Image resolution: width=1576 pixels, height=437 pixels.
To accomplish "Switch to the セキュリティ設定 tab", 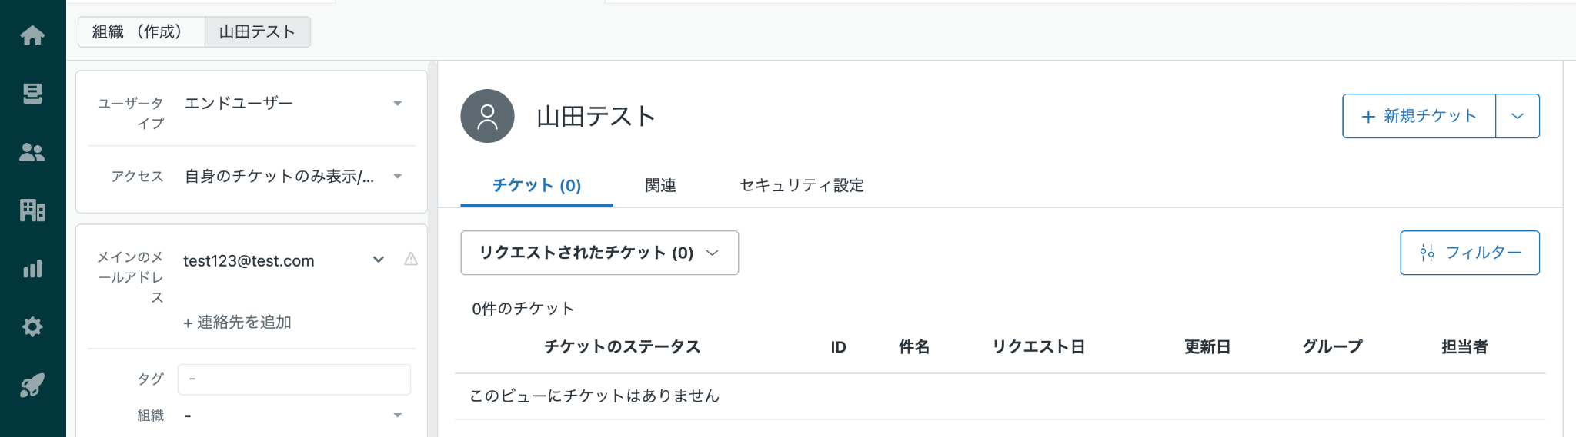I will tap(801, 185).
